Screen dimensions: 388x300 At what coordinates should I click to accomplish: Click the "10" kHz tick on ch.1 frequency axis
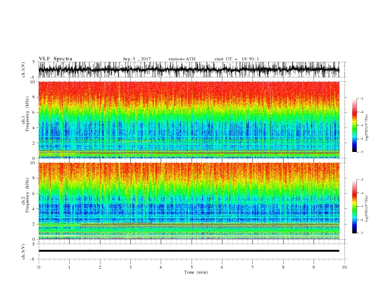point(33,82)
